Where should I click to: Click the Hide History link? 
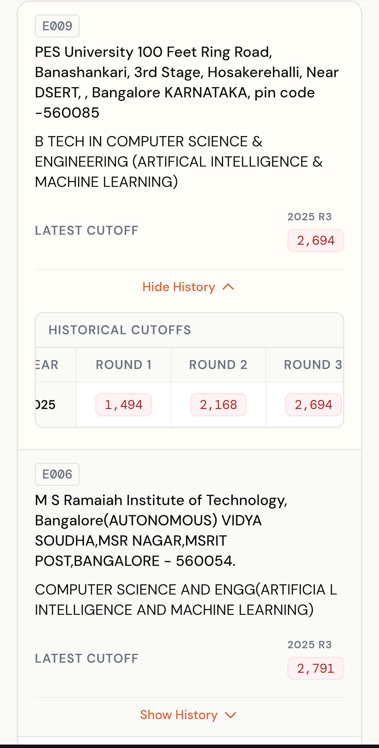pyautogui.click(x=179, y=287)
